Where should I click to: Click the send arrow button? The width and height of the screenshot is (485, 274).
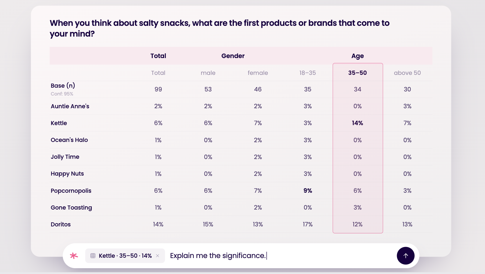click(x=405, y=256)
